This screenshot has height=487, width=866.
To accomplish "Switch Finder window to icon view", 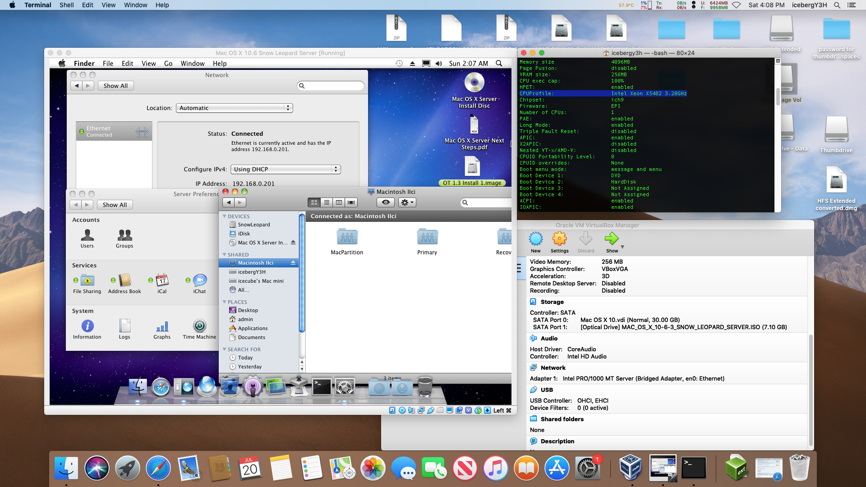I will point(314,202).
